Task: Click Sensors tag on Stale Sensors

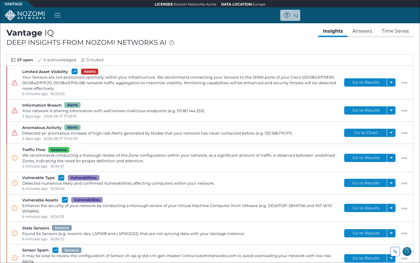Action: coord(62,228)
